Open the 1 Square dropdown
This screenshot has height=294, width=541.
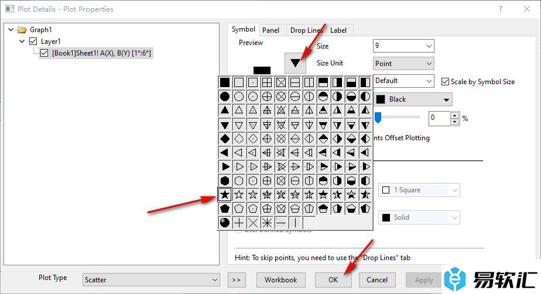(419, 190)
